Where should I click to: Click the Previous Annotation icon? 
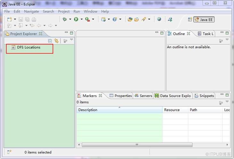point(20,26)
